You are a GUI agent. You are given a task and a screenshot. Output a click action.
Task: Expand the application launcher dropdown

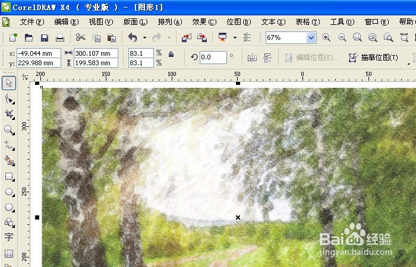coord(235,37)
